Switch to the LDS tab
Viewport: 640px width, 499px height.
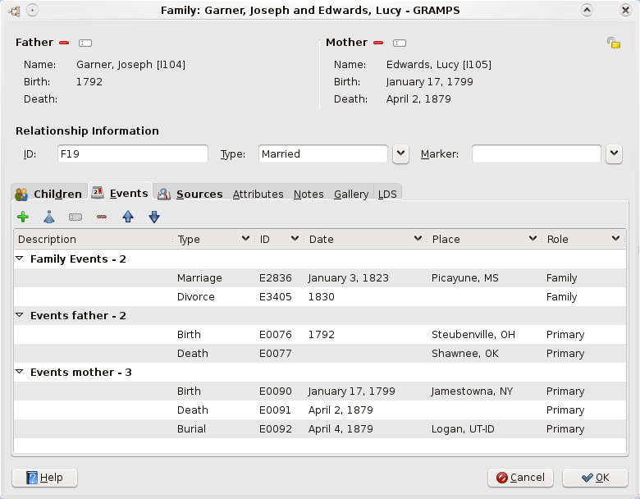tap(387, 194)
